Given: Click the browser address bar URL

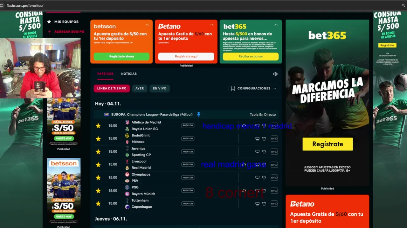Looking at the screenshot, I should tap(25, 6).
